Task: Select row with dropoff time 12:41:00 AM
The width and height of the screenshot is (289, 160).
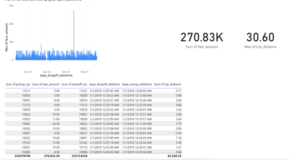Action: coord(94,147)
